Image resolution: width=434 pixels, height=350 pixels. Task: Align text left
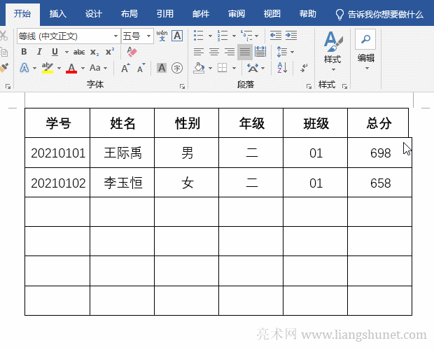[199, 52]
